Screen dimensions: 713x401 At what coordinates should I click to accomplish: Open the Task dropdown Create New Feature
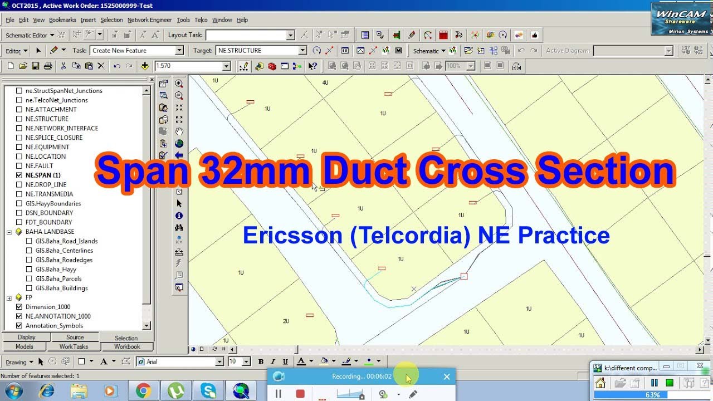point(179,50)
